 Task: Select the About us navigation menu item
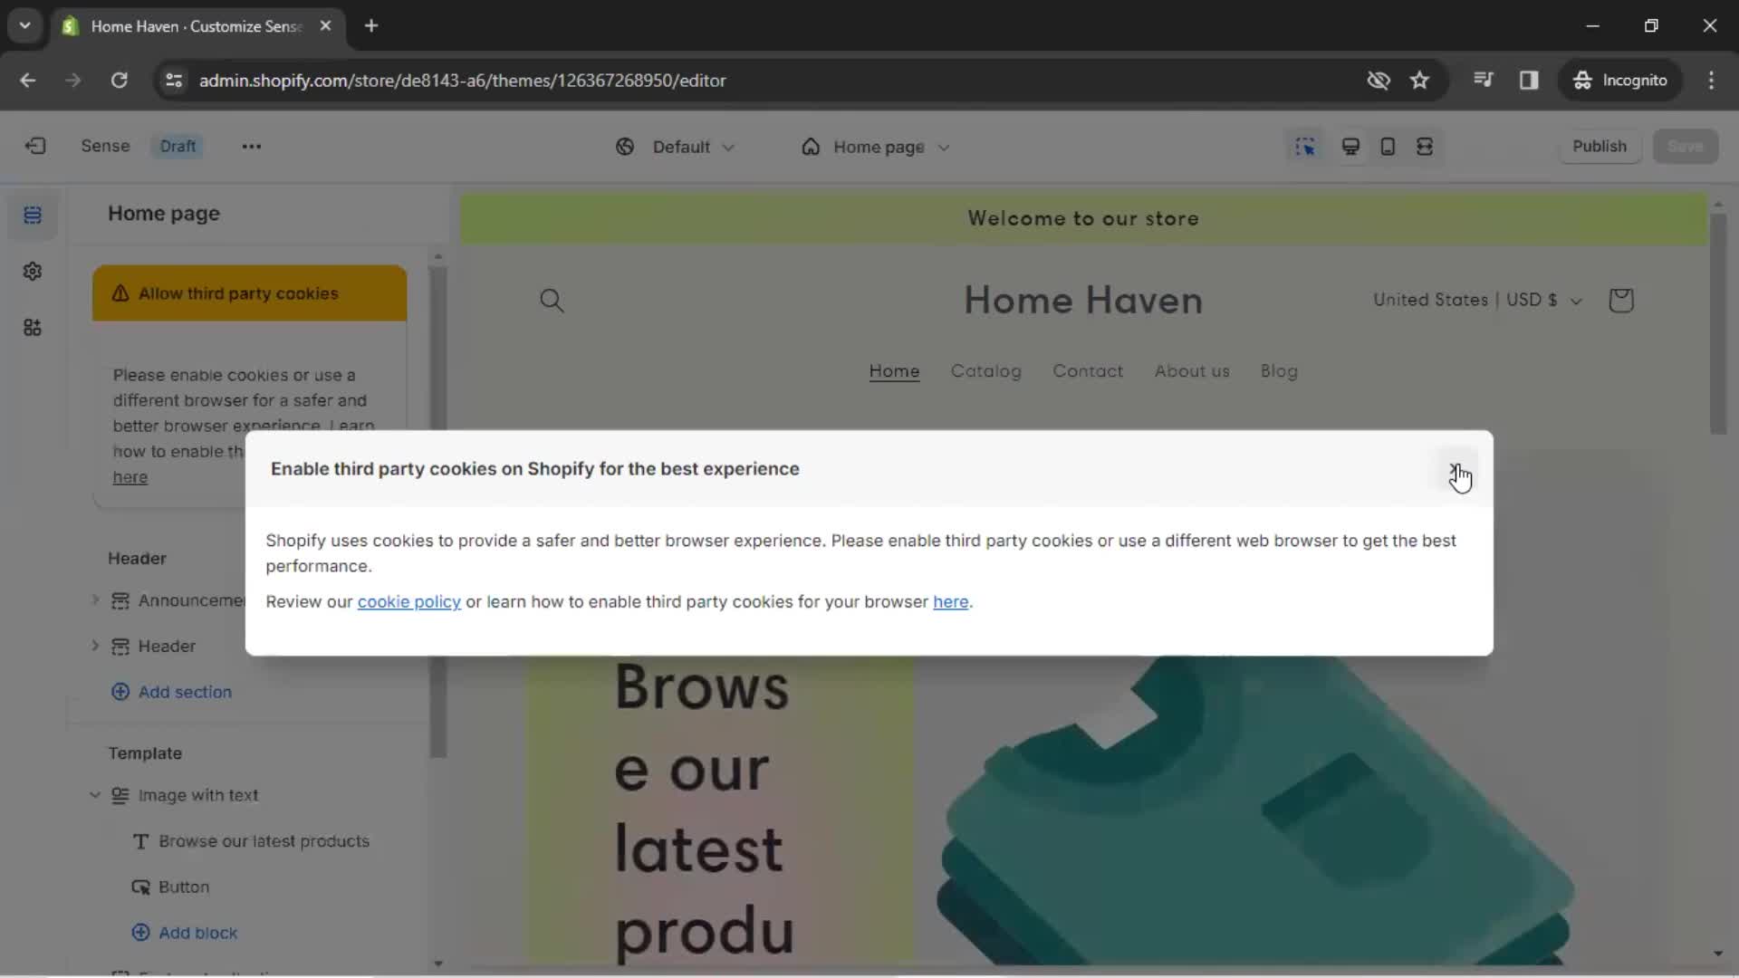pyautogui.click(x=1192, y=370)
